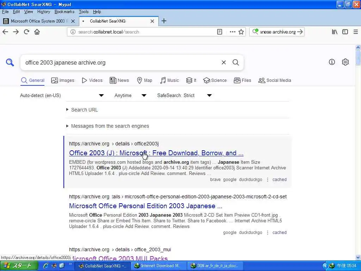This screenshot has width=361, height=271.
Task: Click the scrollbar down arrow
Action: [x=358, y=257]
